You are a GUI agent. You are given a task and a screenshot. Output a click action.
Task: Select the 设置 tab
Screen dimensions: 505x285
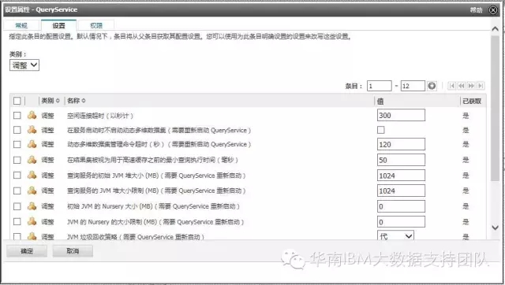[58, 25]
